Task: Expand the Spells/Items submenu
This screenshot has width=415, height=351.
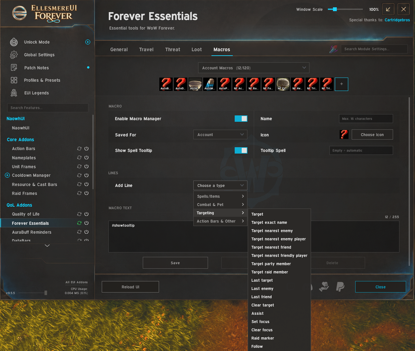Action: 220,196
